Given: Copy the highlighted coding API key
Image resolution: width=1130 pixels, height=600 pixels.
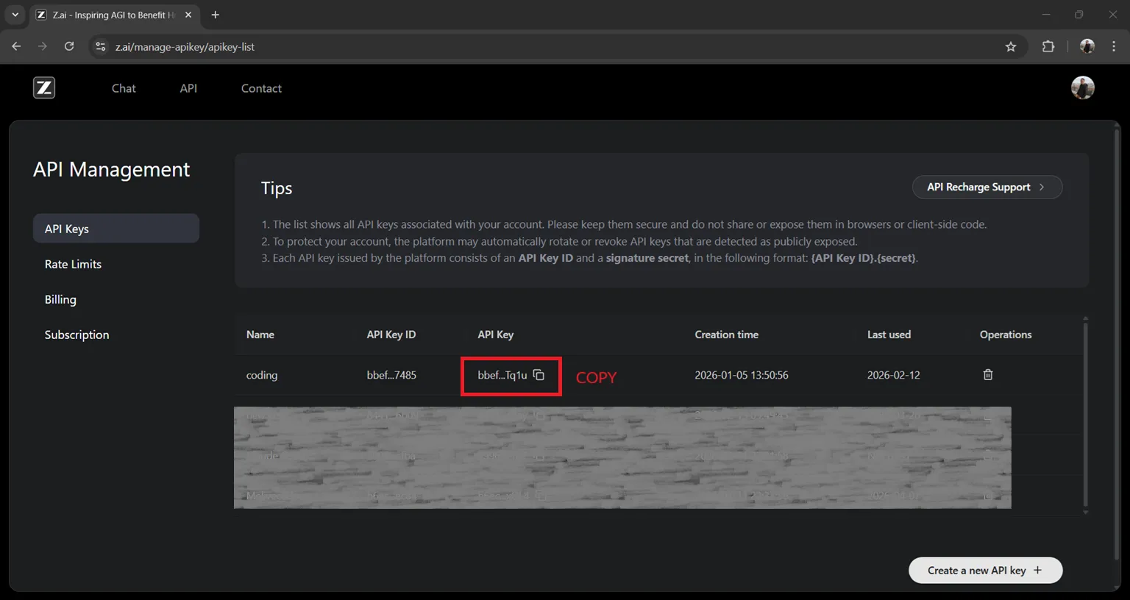Looking at the screenshot, I should click(x=539, y=375).
